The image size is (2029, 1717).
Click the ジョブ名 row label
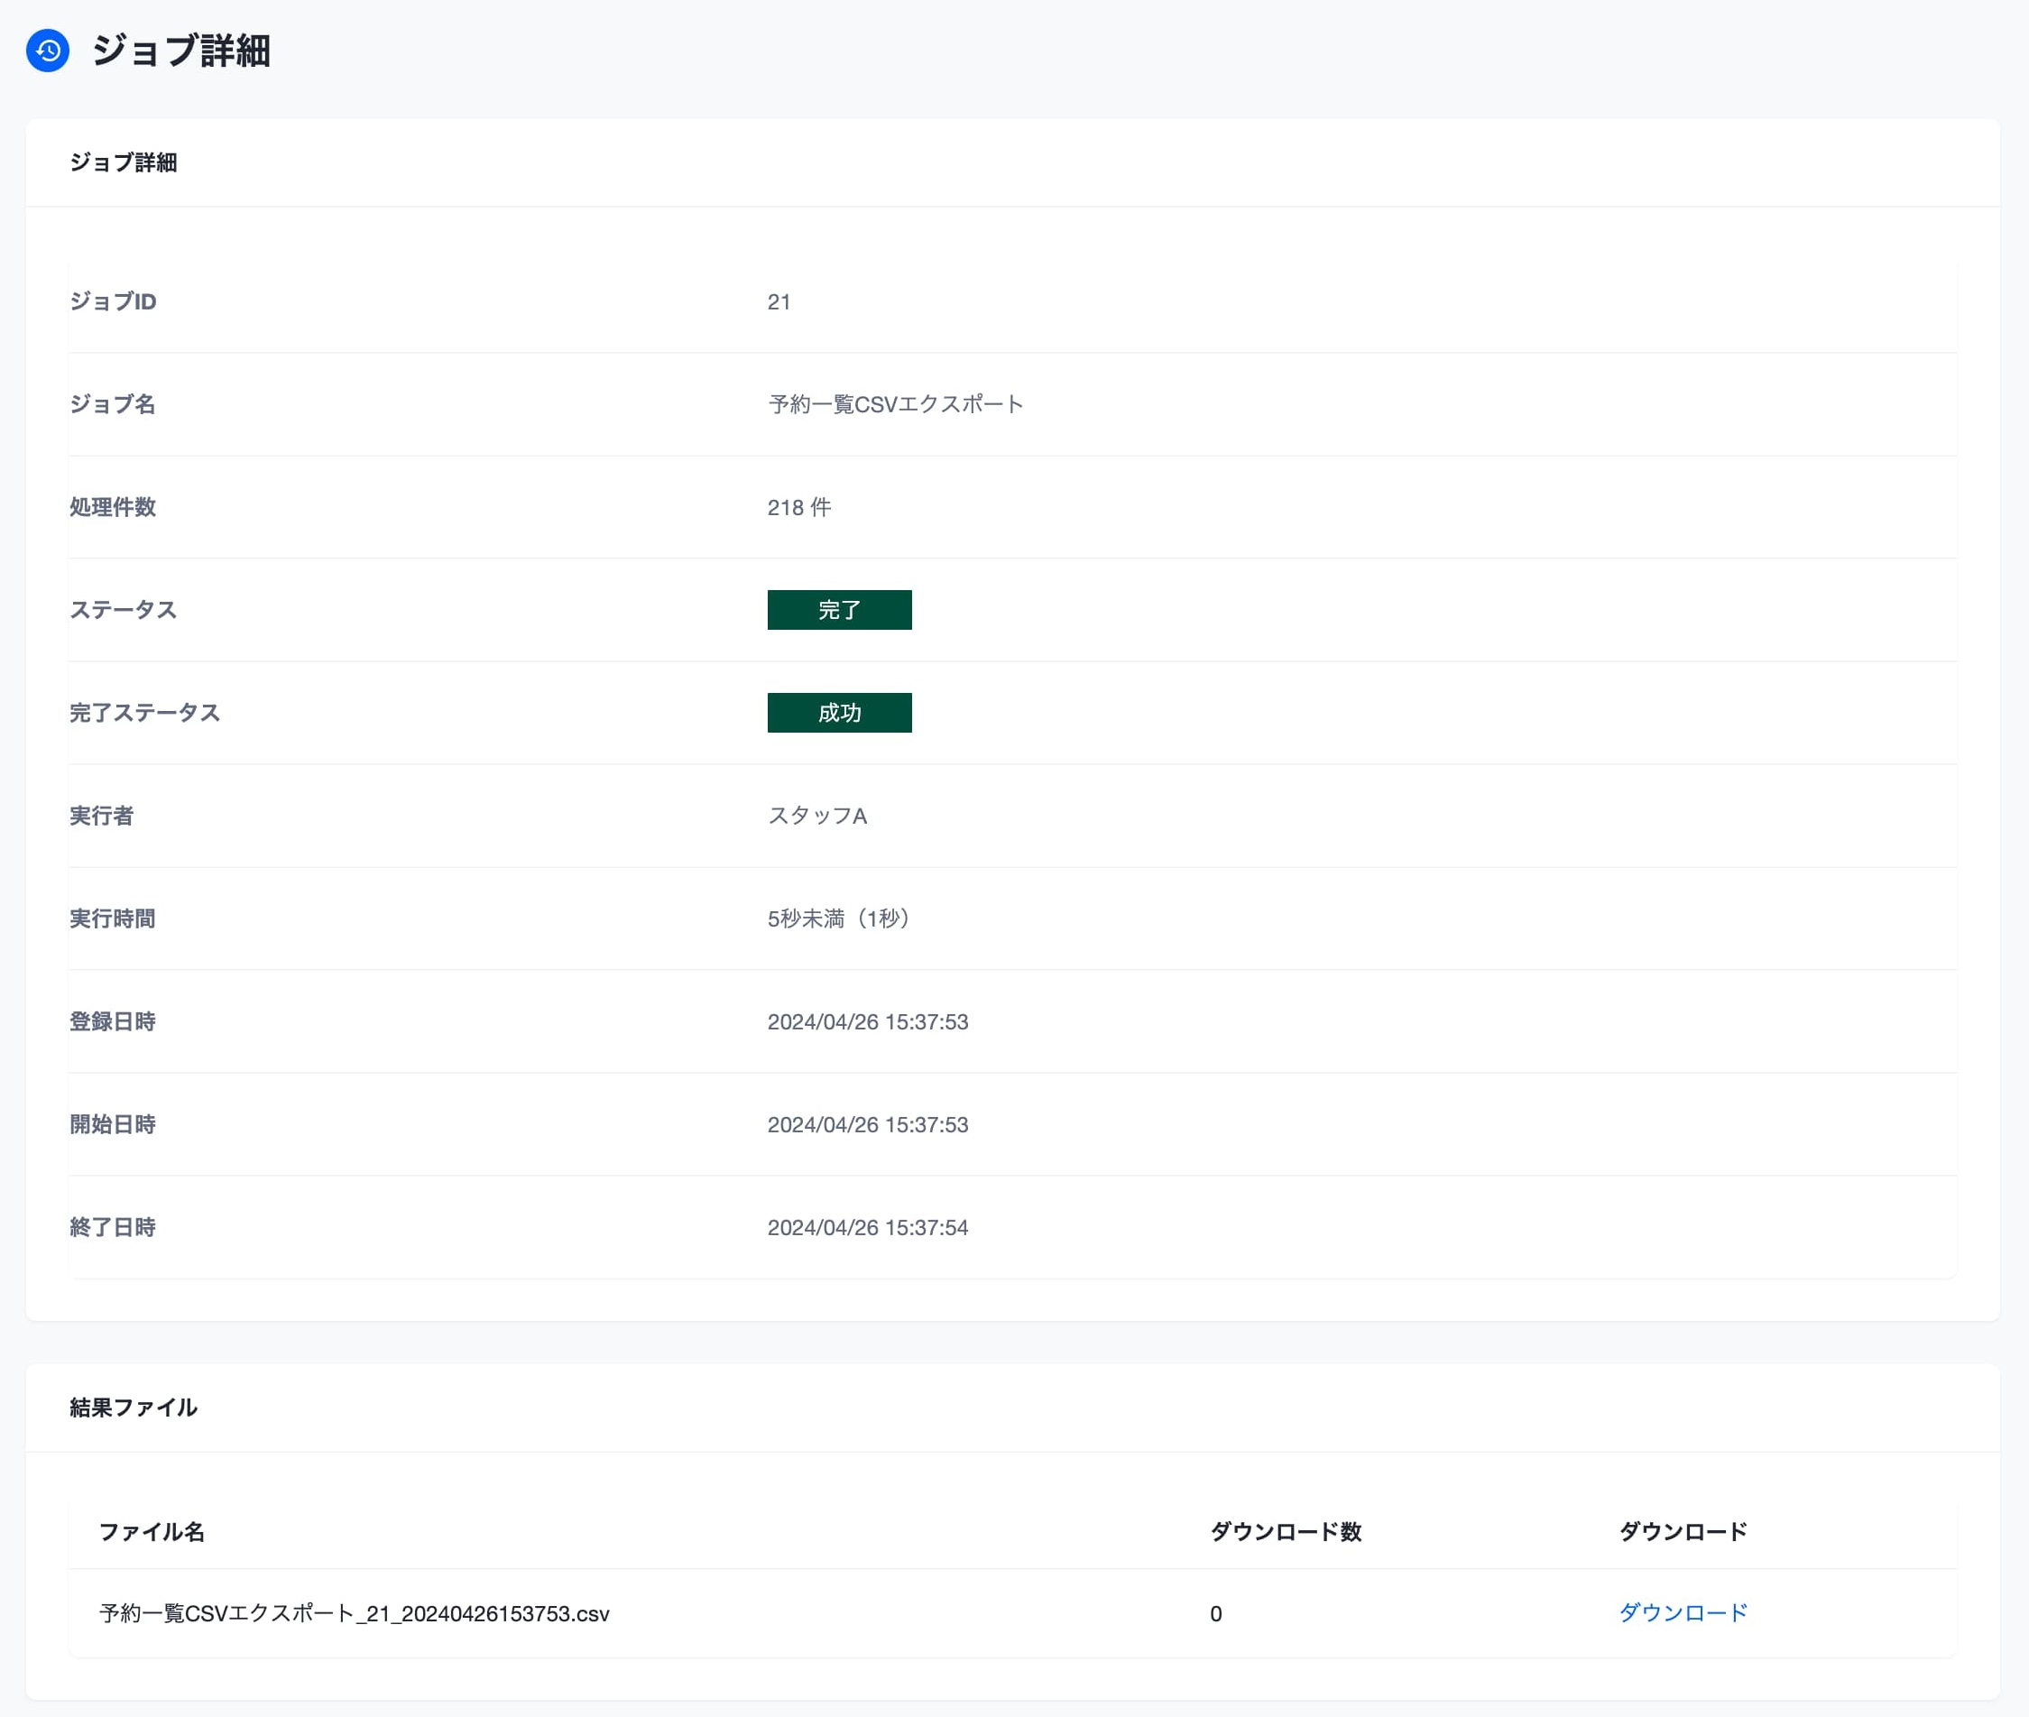[x=112, y=404]
